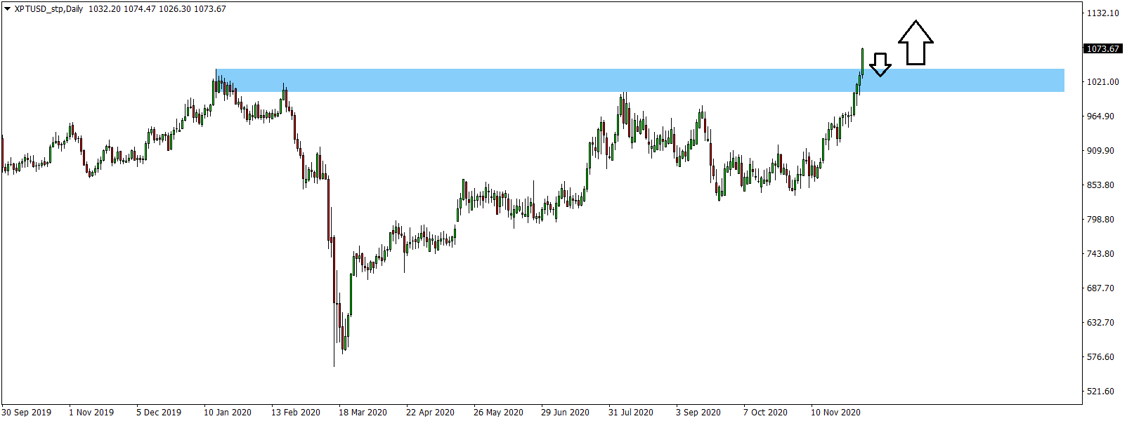The width and height of the screenshot is (1127, 421).
Task: Select the XPTUSD_stp,Daily chart title
Action: pos(48,9)
